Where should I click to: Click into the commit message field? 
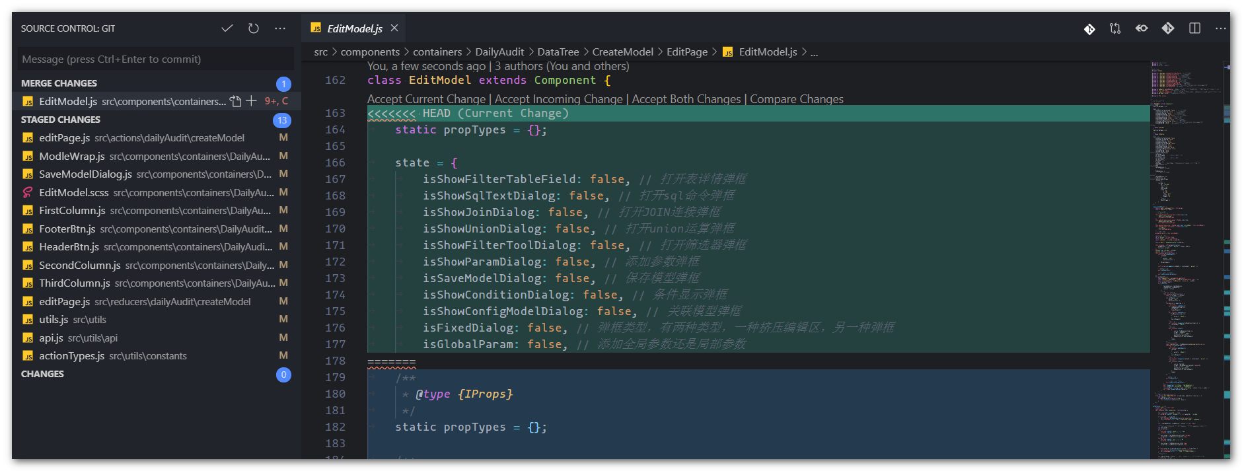155,59
